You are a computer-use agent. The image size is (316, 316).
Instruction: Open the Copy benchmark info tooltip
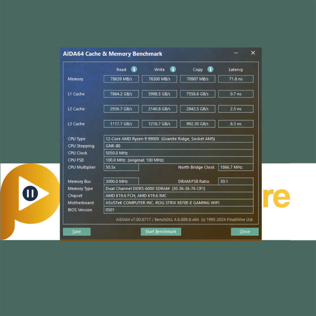[210, 69]
